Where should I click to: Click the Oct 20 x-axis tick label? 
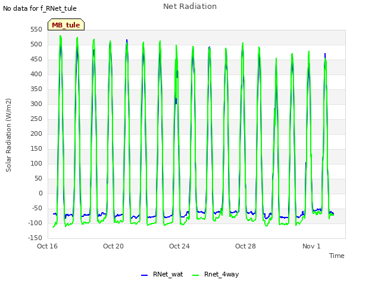pos(114,246)
